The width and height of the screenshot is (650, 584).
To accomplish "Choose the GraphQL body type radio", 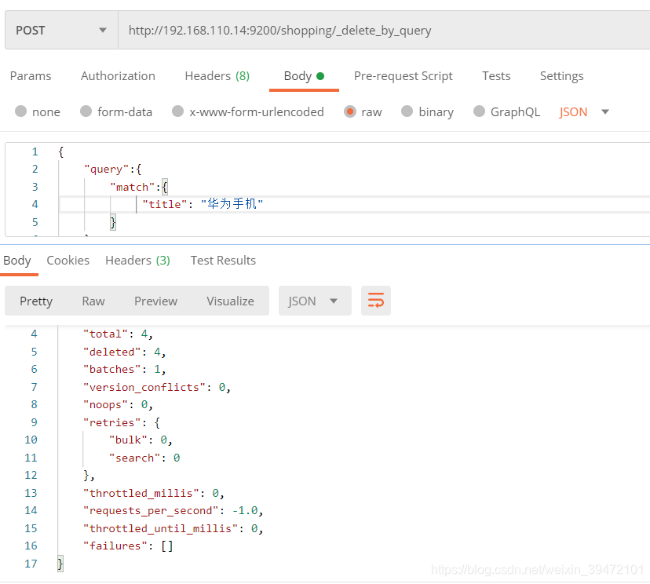I will [479, 111].
